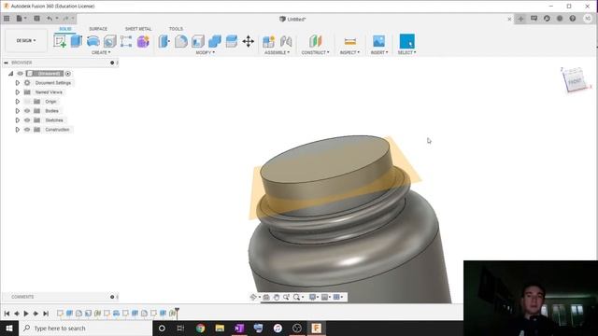Image resolution: width=598 pixels, height=336 pixels.
Task: Undo the last action
Action: (50, 19)
